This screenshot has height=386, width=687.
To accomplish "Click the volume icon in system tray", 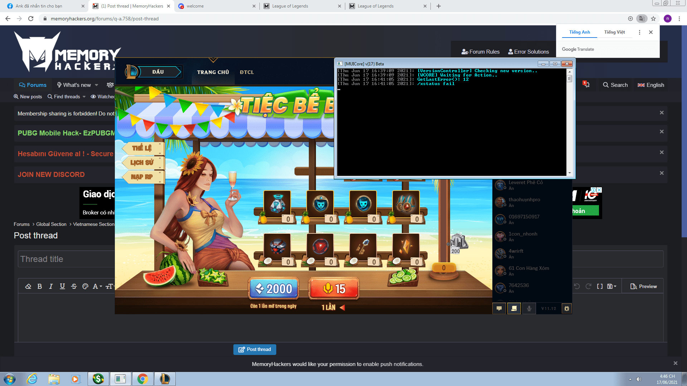I will tap(639, 379).
